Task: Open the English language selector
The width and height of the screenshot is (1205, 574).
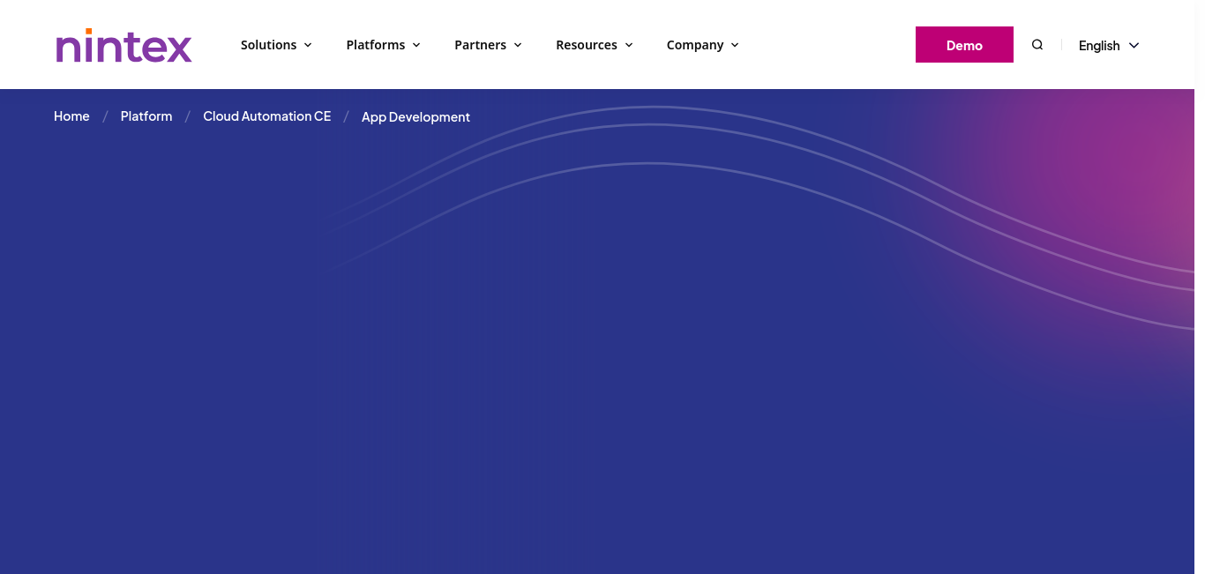Action: [1109, 46]
